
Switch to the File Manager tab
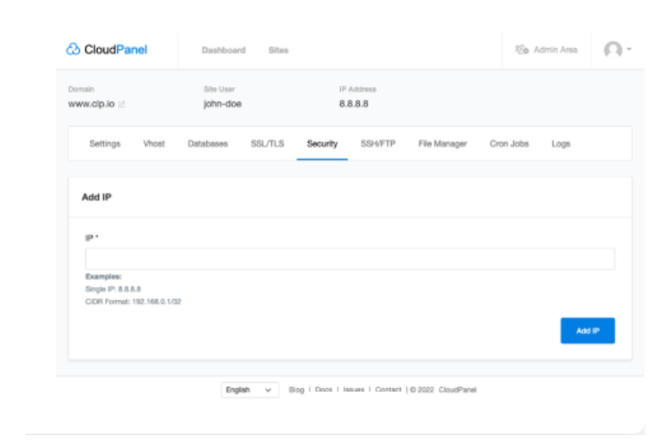point(442,144)
